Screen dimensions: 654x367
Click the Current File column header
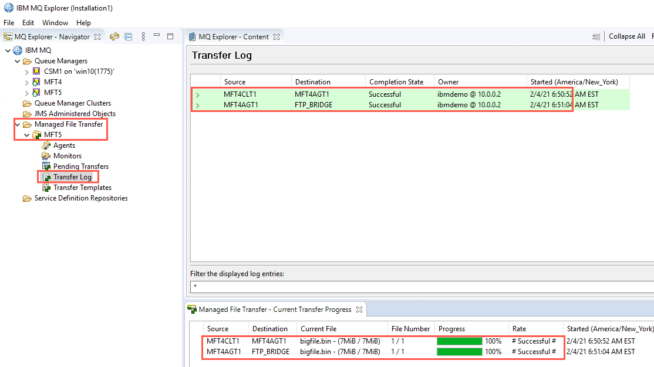pyautogui.click(x=342, y=329)
